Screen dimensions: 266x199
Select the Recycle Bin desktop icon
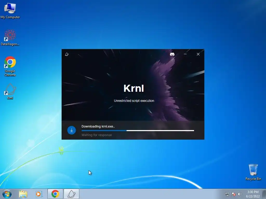point(253,172)
